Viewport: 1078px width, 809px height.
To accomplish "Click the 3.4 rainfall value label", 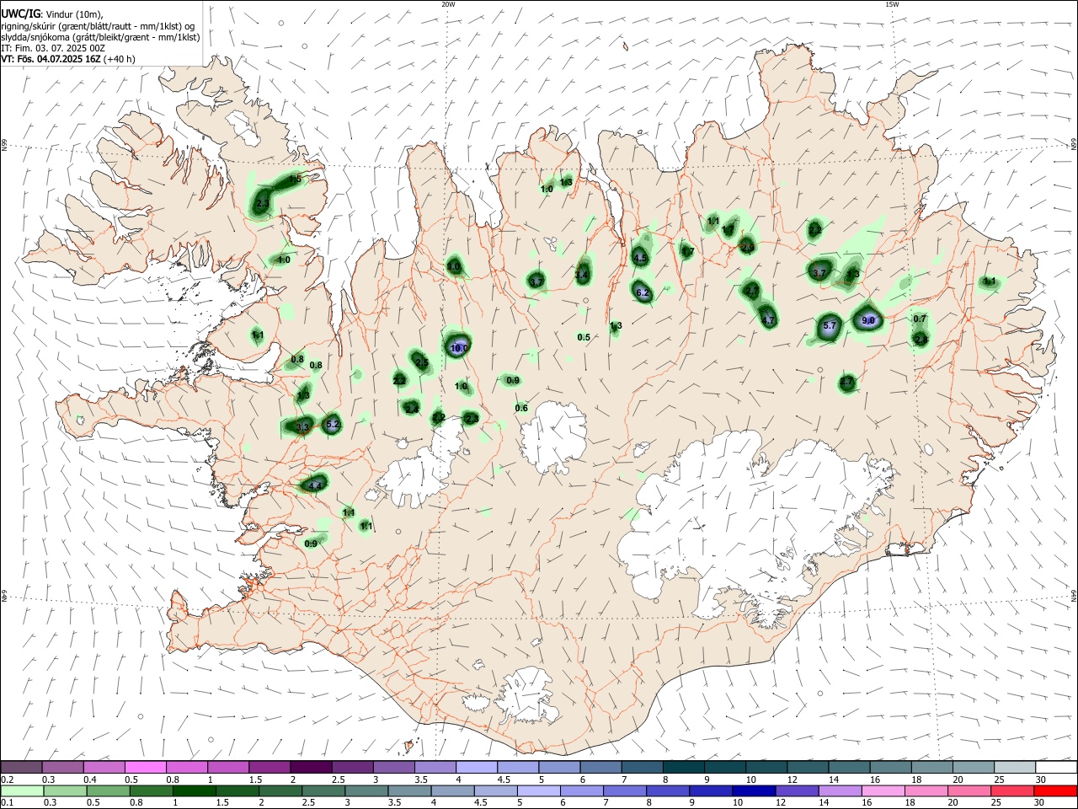I will [582, 275].
